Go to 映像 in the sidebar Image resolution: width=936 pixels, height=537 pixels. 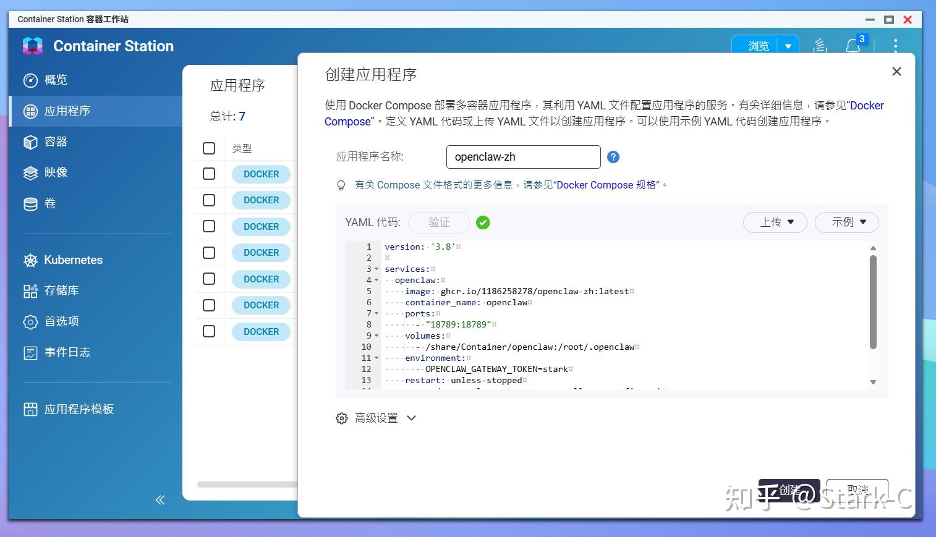[96, 173]
